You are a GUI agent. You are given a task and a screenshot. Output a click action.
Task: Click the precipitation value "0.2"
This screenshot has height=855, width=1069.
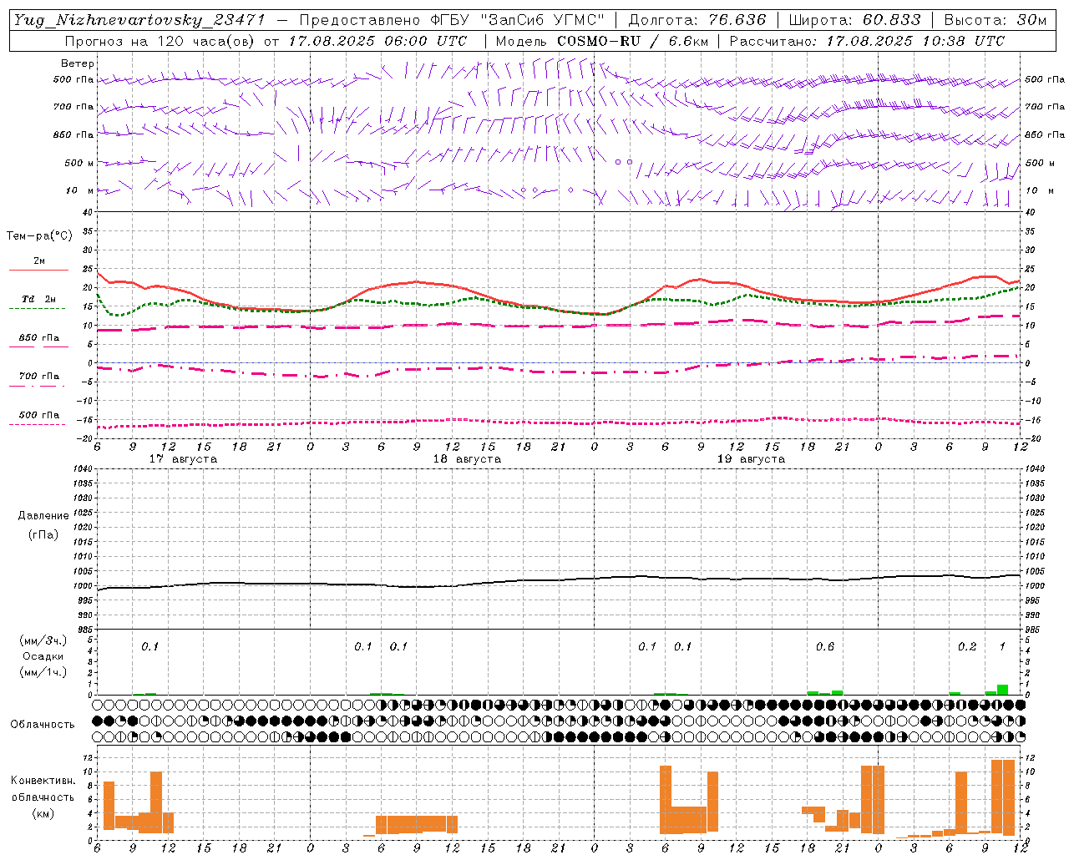click(x=967, y=647)
